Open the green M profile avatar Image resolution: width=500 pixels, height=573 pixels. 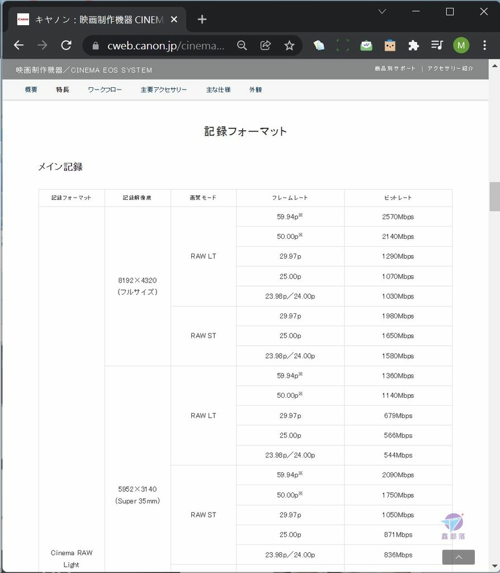point(461,45)
